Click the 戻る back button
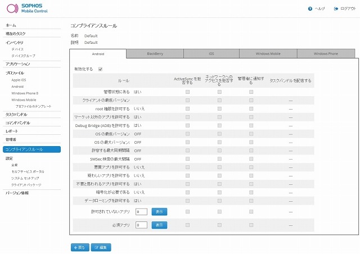This screenshot has width=360, height=254. pyautogui.click(x=80, y=247)
